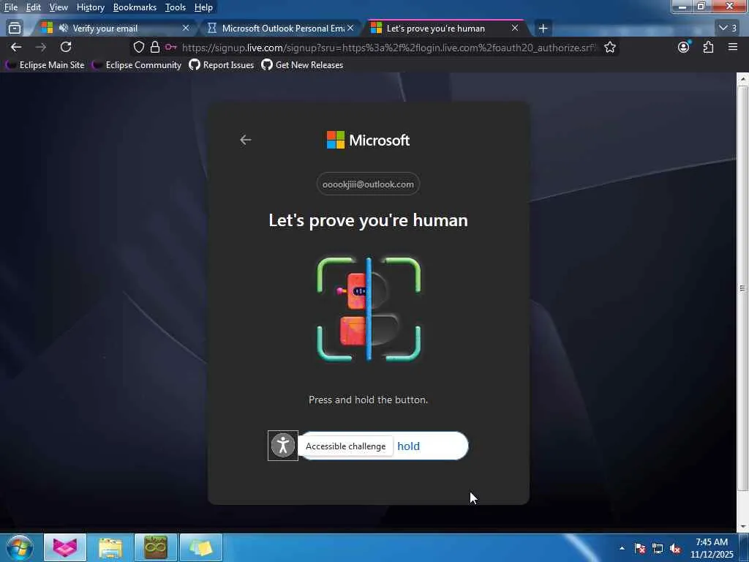749x562 pixels.
Task: Click the scrollbar down arrow
Action: (x=742, y=527)
